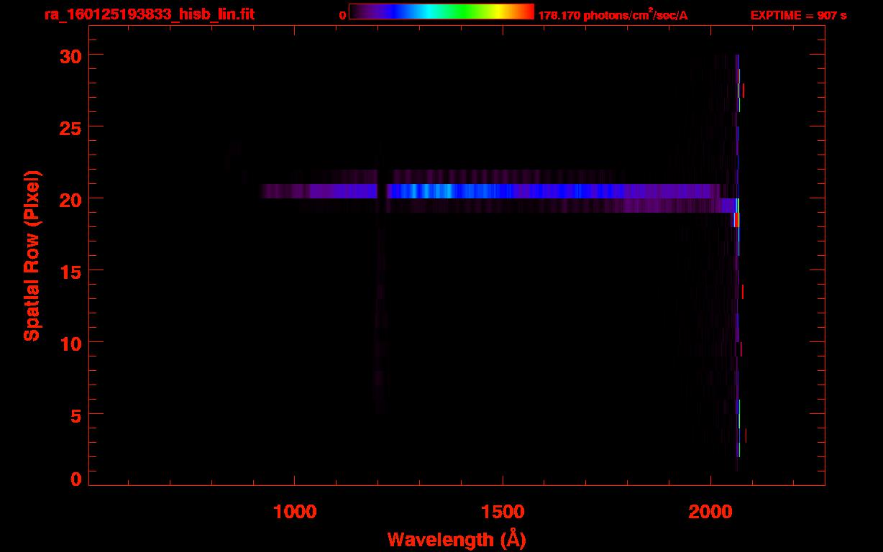
Task: Click the red hot pixel at spectrum's right end
Action: click(736, 220)
